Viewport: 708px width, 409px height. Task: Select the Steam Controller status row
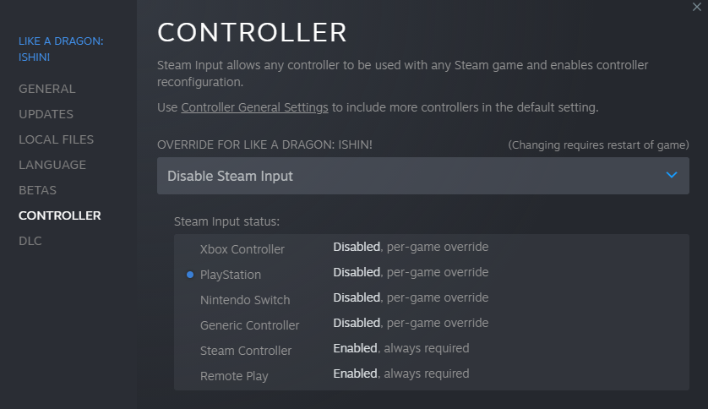(x=246, y=351)
